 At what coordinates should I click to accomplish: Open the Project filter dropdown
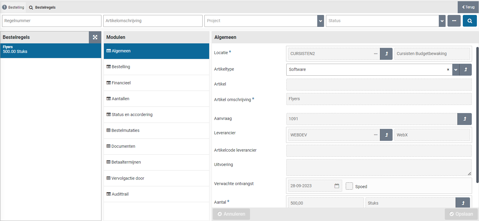point(321,21)
